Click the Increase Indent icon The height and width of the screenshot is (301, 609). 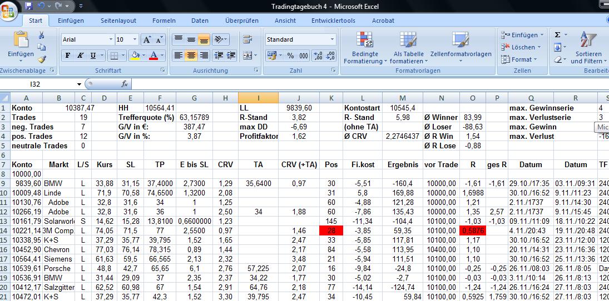[231, 56]
